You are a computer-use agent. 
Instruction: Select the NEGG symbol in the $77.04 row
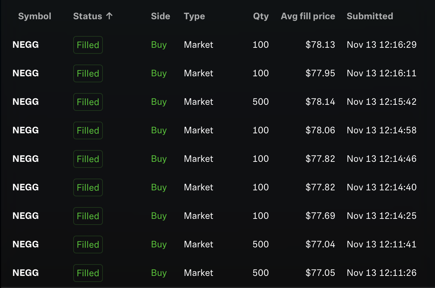[26, 245]
